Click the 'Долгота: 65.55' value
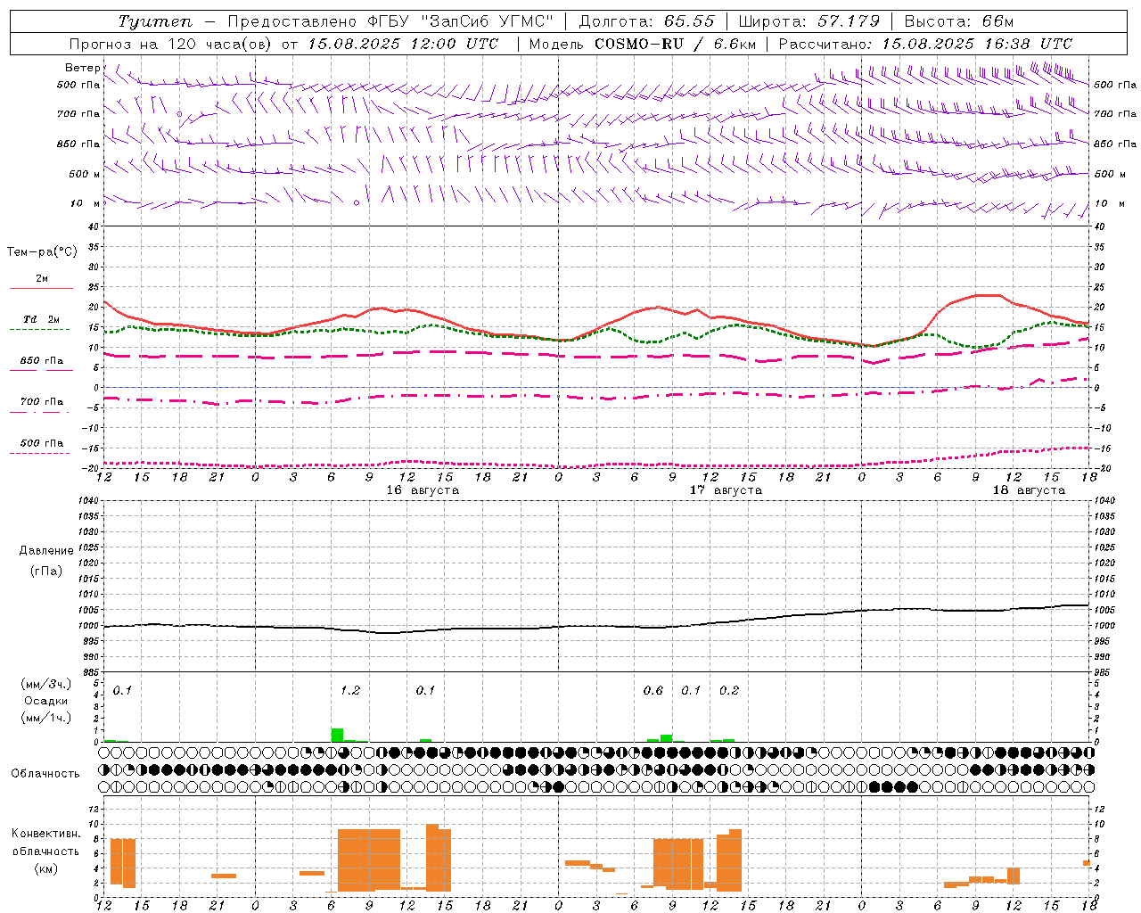This screenshot has width=1141, height=913. point(646,21)
